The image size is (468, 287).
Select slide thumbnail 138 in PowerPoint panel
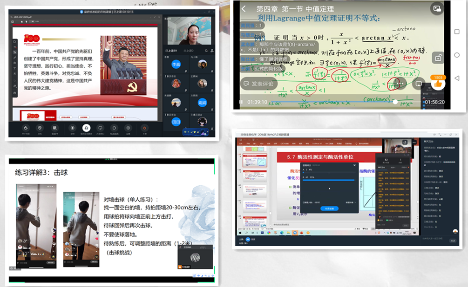[x=255, y=161]
